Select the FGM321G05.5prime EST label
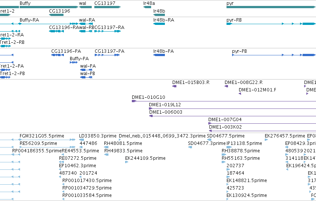The height and width of the screenshot is (201, 316). coord(42,136)
